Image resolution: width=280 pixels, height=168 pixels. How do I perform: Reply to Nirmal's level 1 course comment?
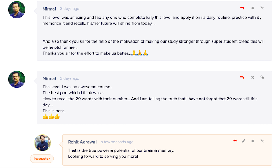242,77
